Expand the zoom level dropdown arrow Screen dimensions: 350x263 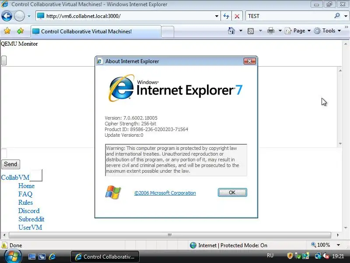(x=338, y=245)
